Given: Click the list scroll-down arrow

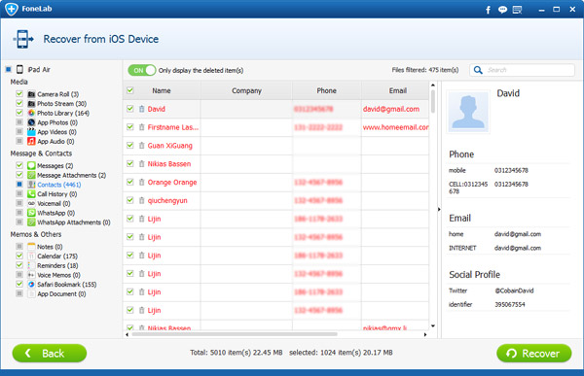Looking at the screenshot, I should pyautogui.click(x=433, y=325).
